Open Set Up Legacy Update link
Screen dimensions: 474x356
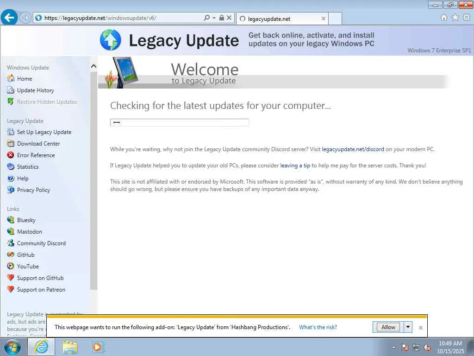(44, 132)
